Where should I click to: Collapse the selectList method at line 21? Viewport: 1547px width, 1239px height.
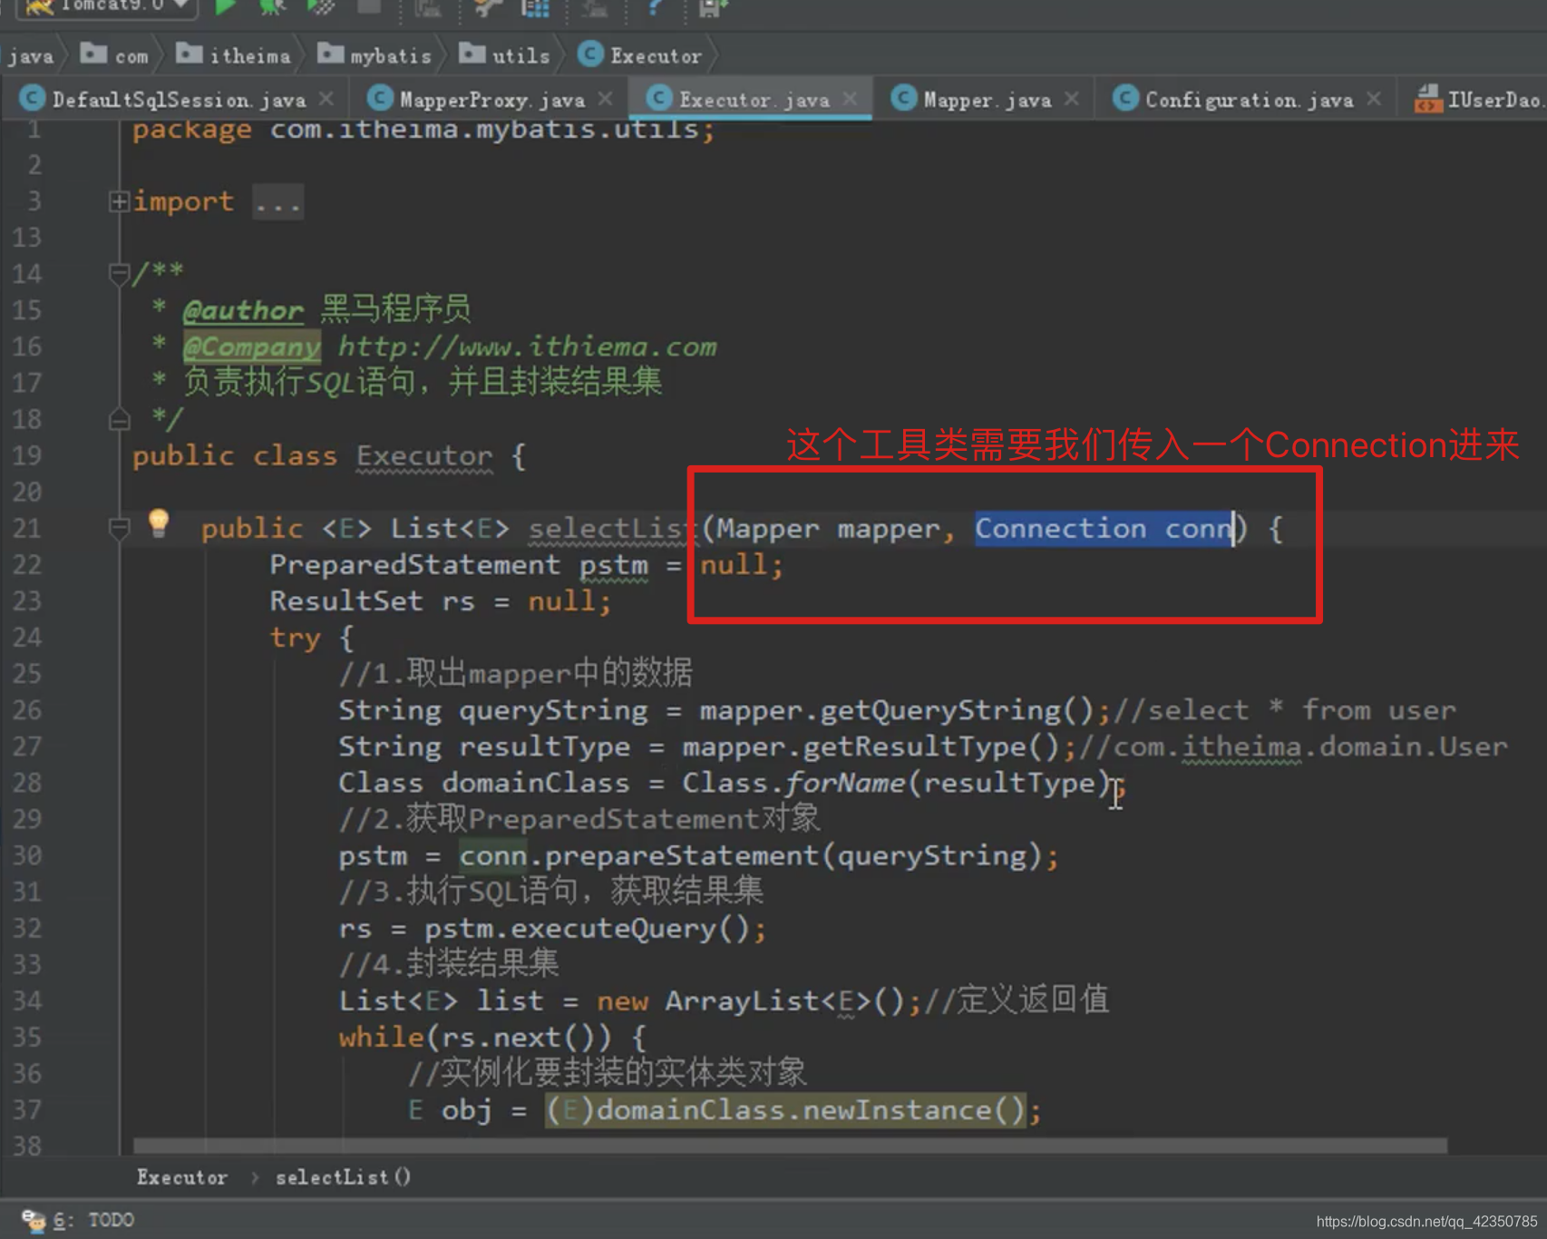[119, 528]
